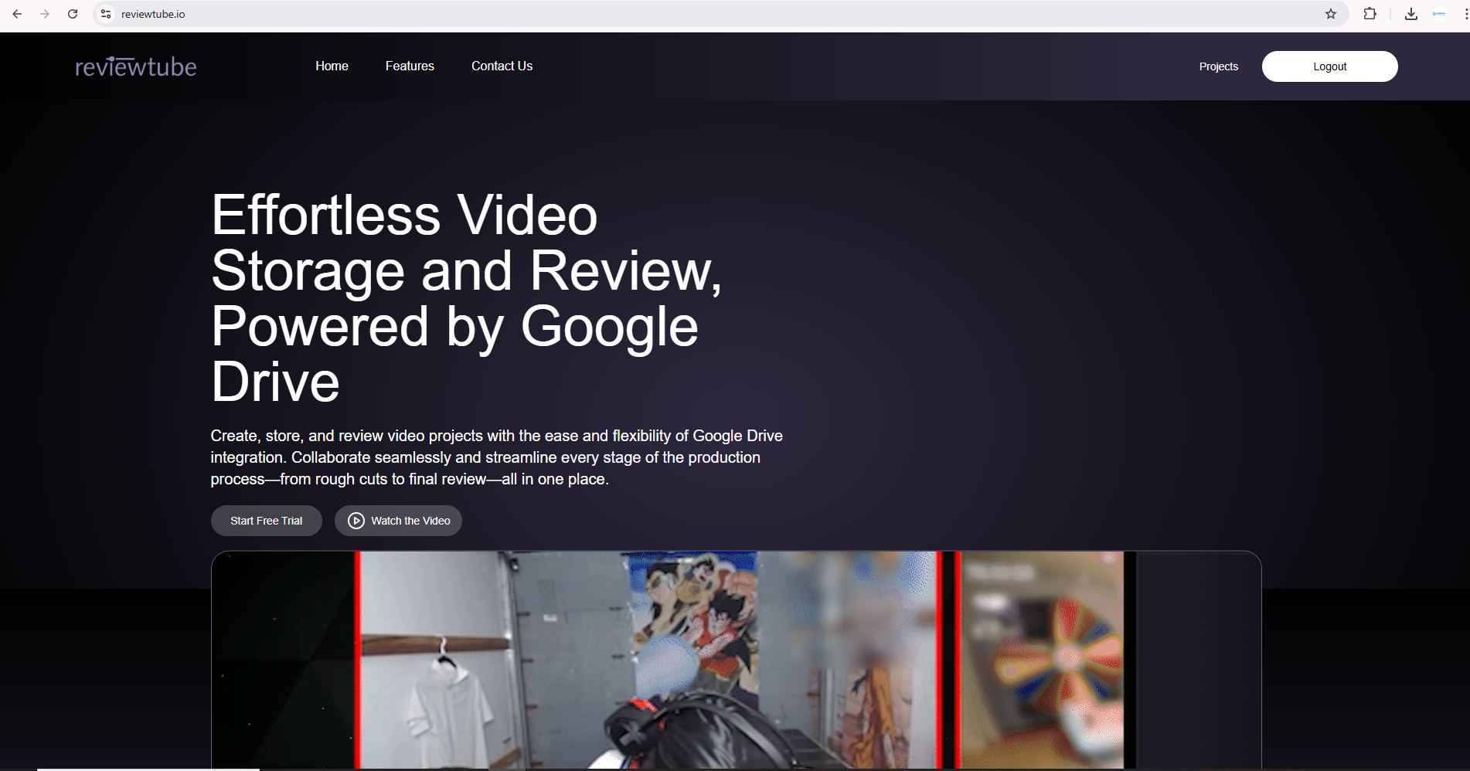Screen dimensions: 1470x771
Task: Open the extensions puzzle-piece menu
Action: pos(1370,13)
